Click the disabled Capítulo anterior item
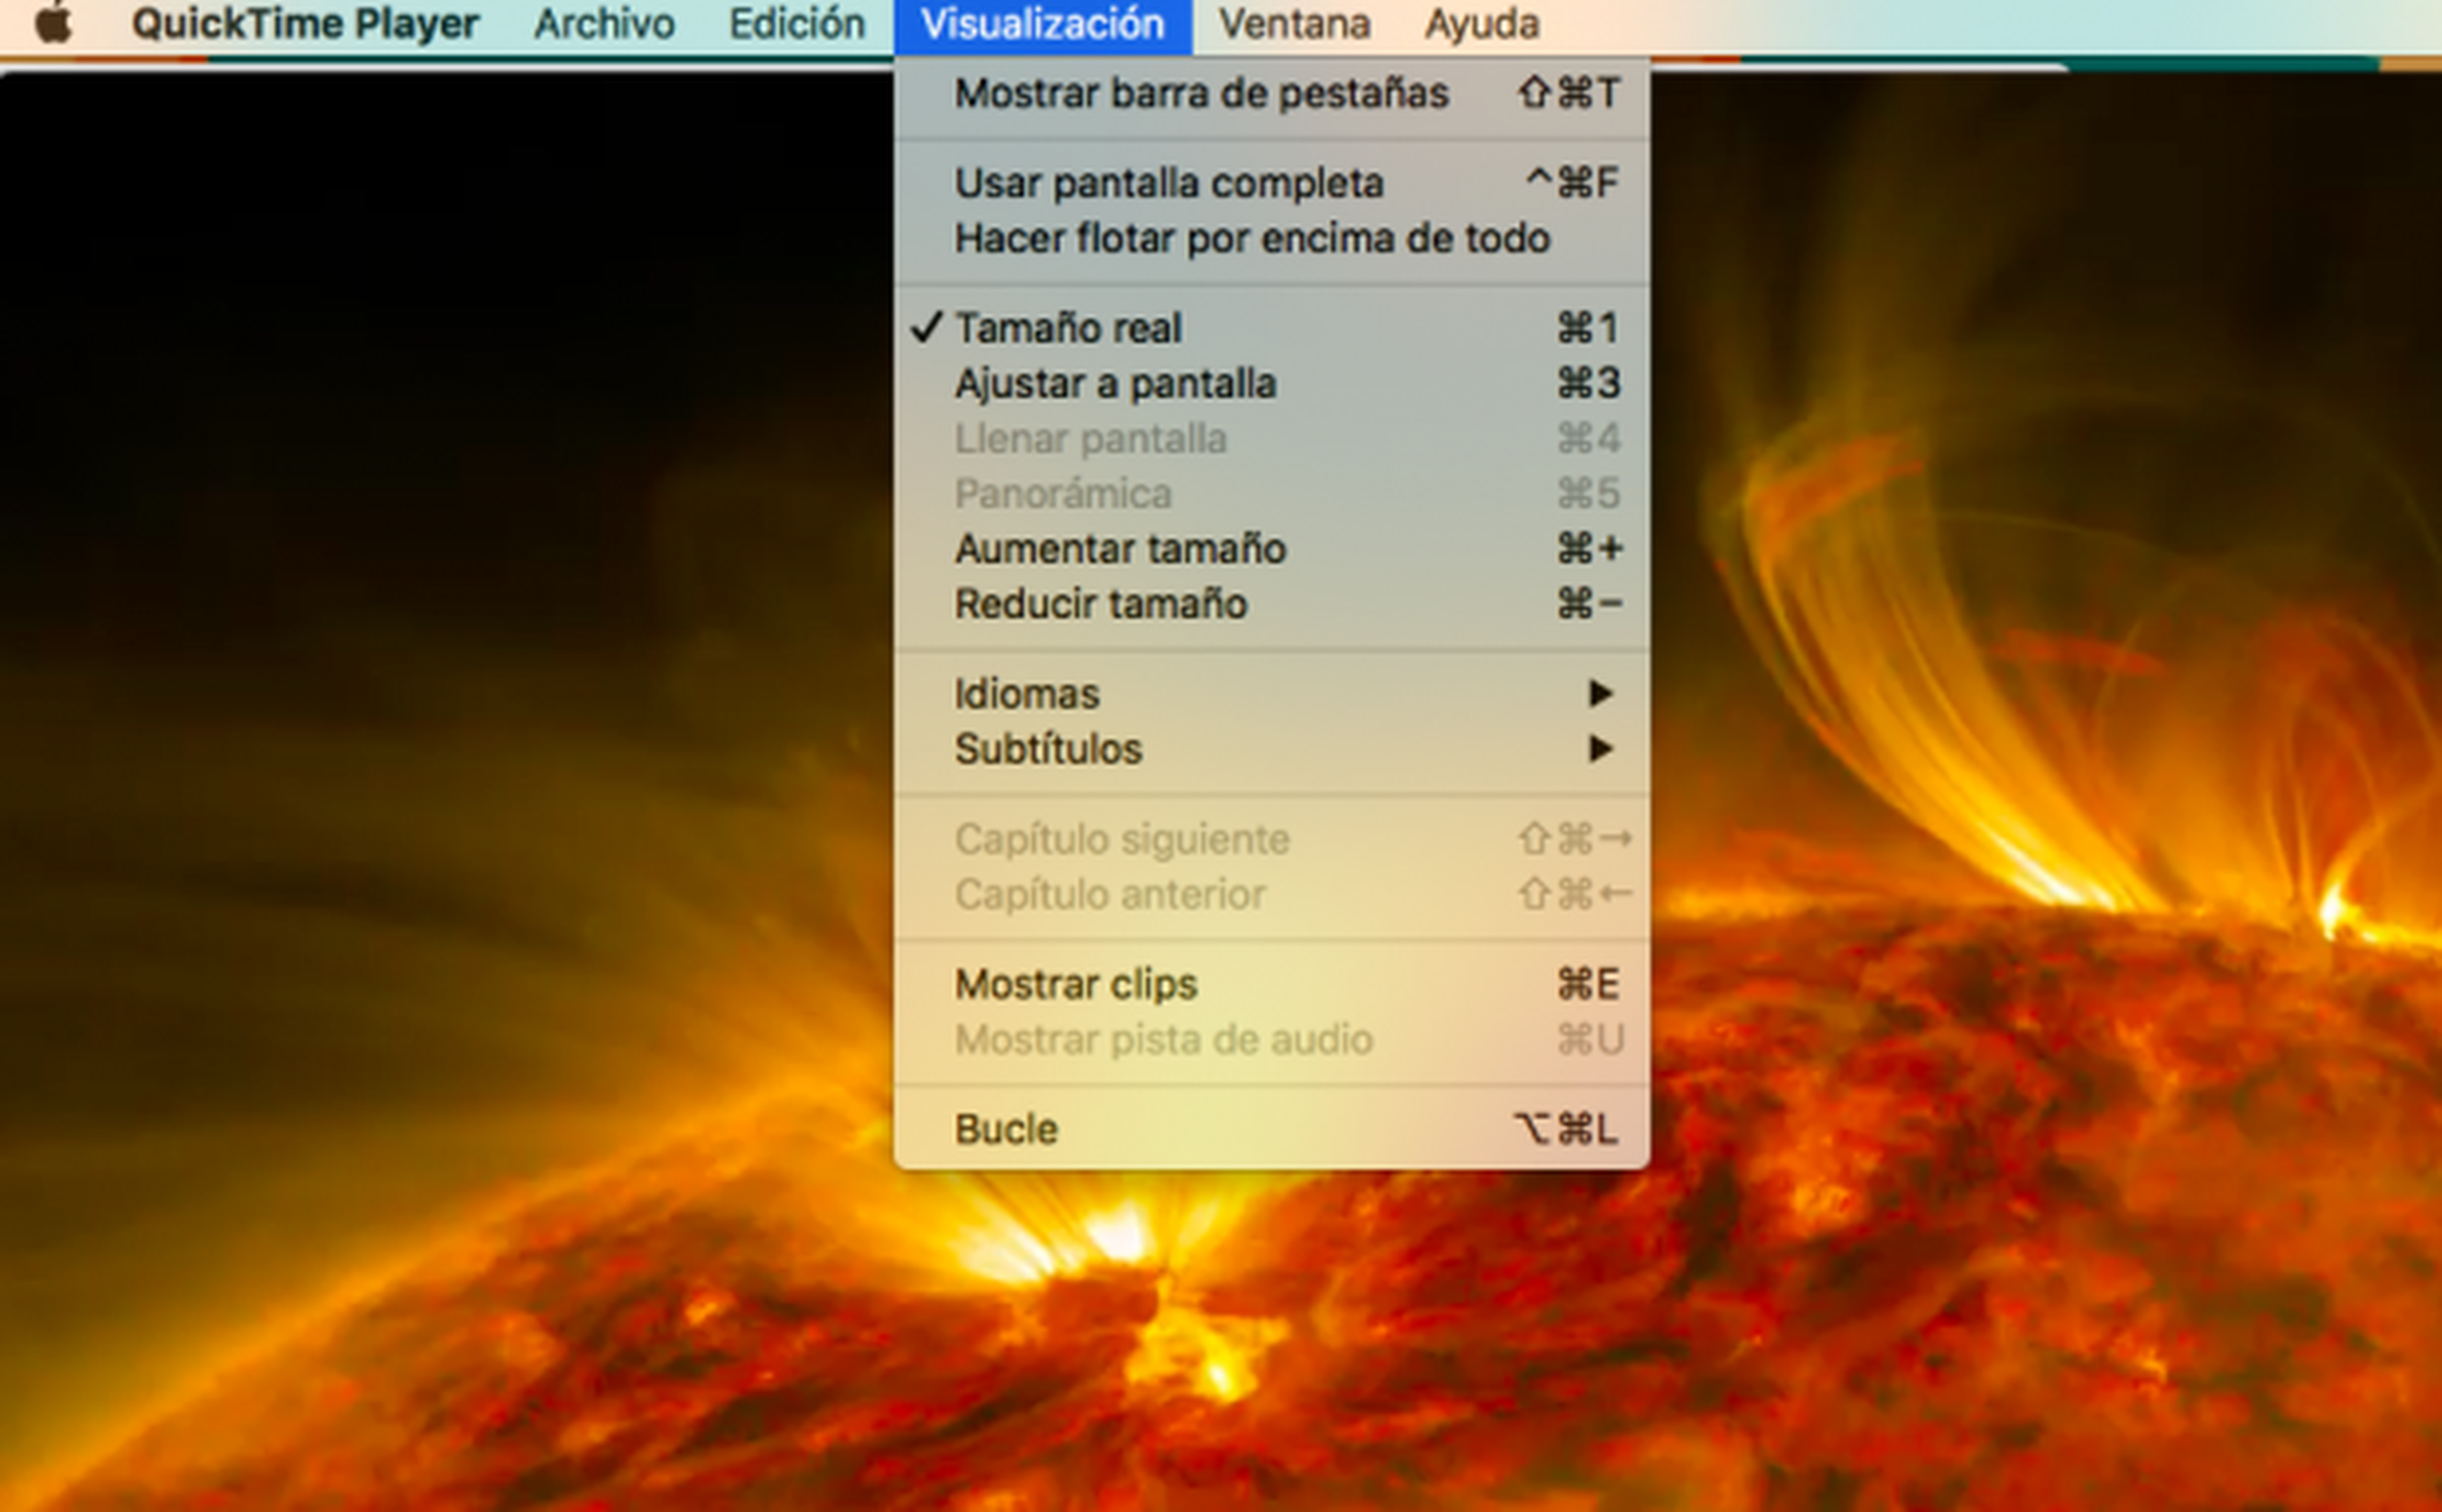The width and height of the screenshot is (2442, 1512). click(1272, 894)
